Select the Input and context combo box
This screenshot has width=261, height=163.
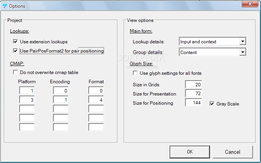click(x=213, y=41)
